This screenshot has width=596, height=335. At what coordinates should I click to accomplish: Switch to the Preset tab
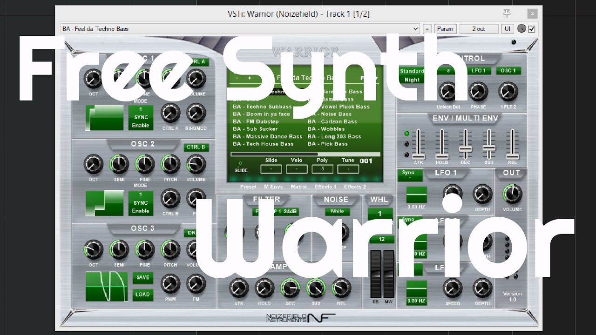point(248,187)
